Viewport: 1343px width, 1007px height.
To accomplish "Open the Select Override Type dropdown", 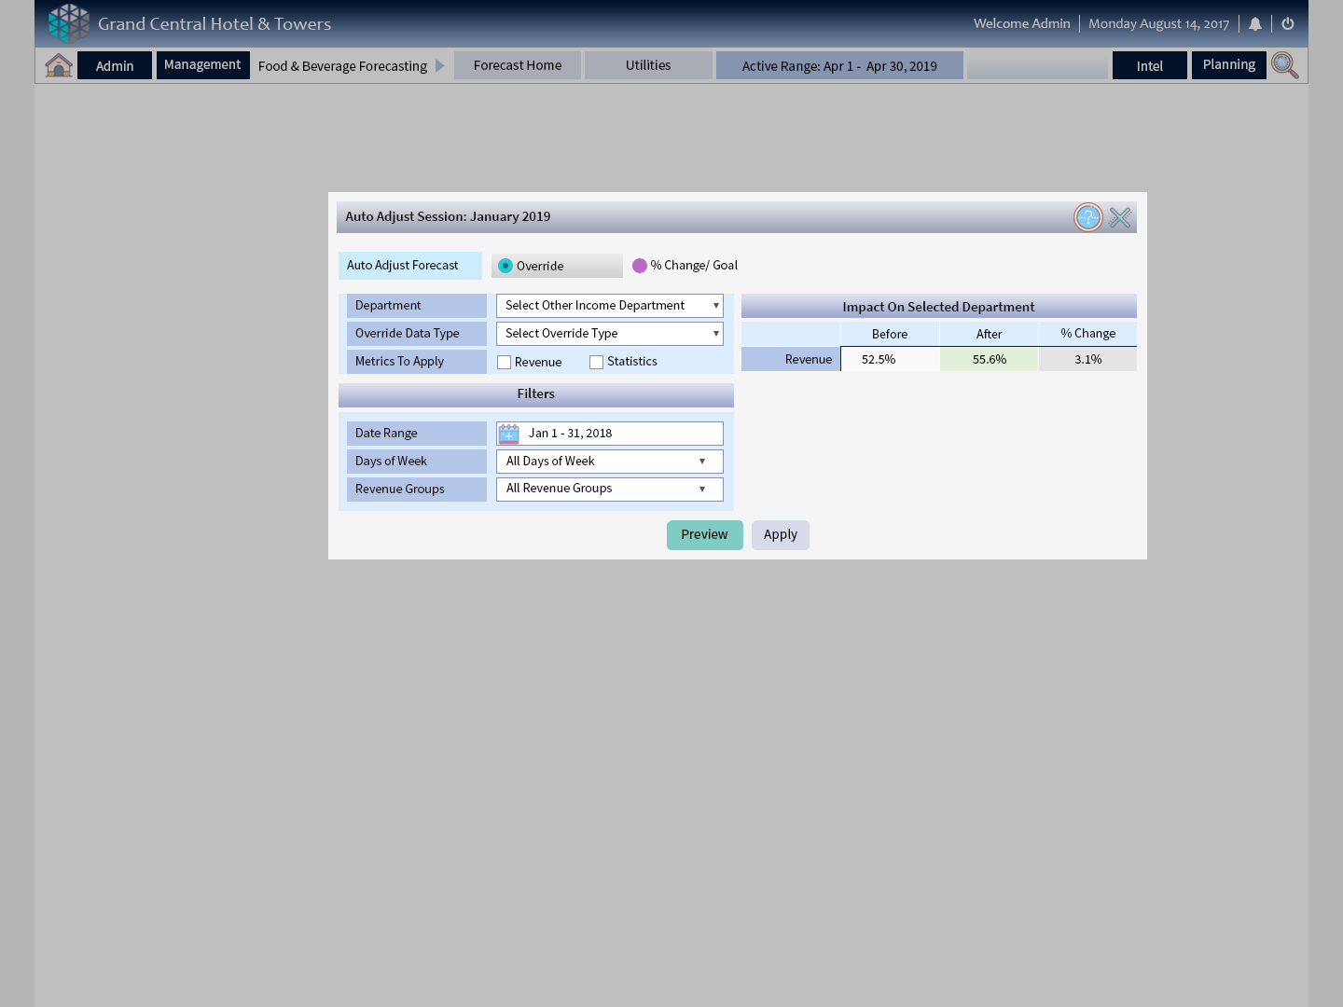I will 610,334.
